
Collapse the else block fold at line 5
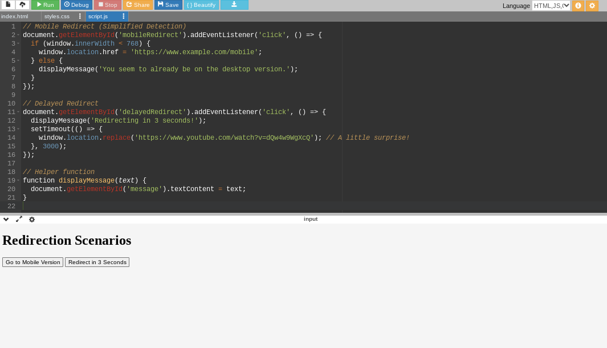18,60
